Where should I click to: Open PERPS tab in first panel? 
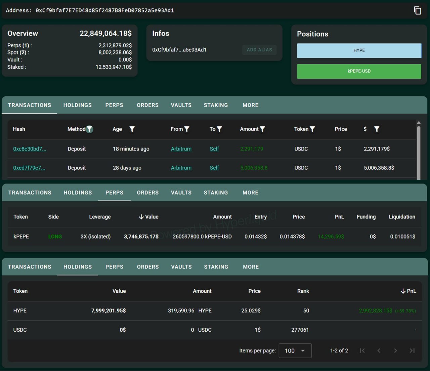(x=114, y=105)
